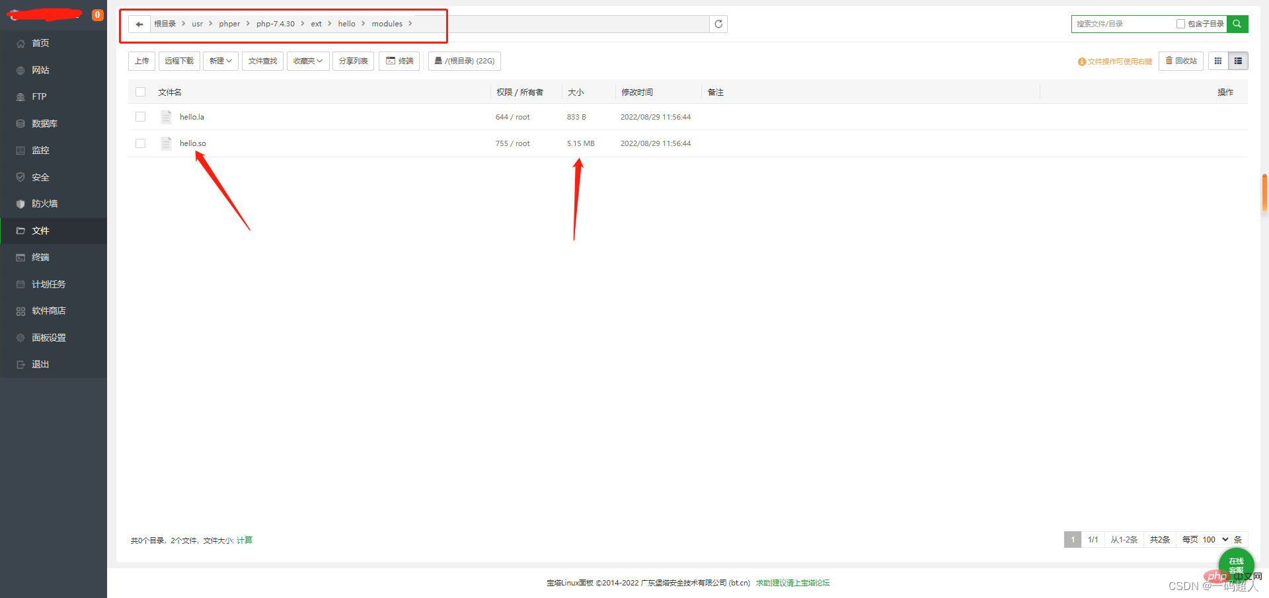This screenshot has width=1269, height=598.
Task: Go to hello breadcrumb folder
Action: (x=347, y=24)
